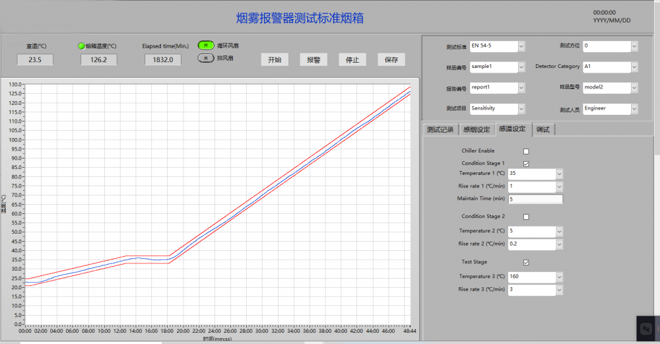The height and width of the screenshot is (344, 660).
Task: Enable the Chiller Enable checkbox
Action: coord(526,151)
